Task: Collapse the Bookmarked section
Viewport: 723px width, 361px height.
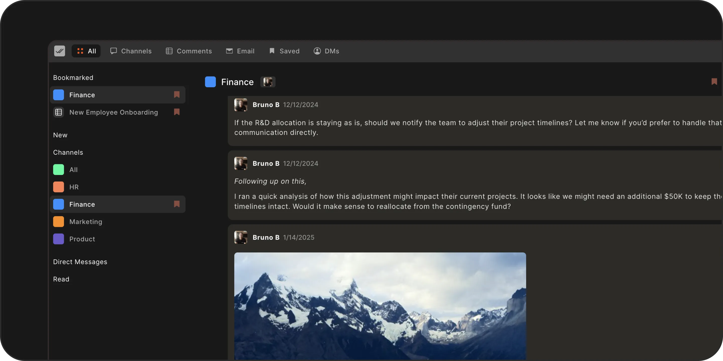Action: click(73, 78)
